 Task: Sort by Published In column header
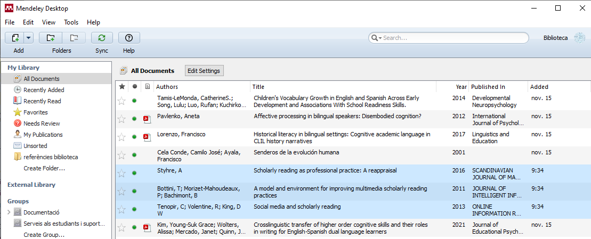pos(498,87)
